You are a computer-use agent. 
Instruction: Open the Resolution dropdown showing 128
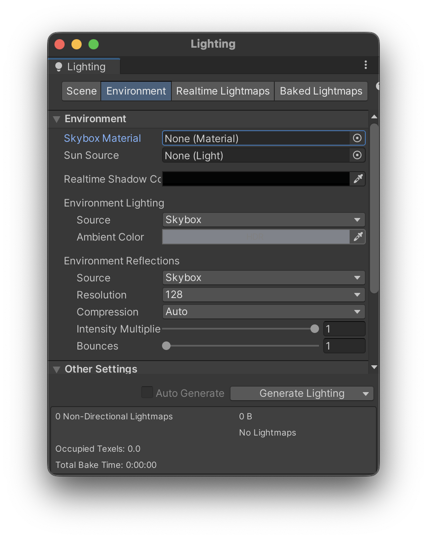(x=264, y=295)
